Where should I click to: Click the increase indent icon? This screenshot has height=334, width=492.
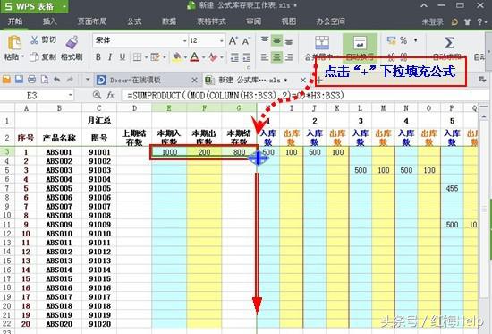tap(247, 57)
